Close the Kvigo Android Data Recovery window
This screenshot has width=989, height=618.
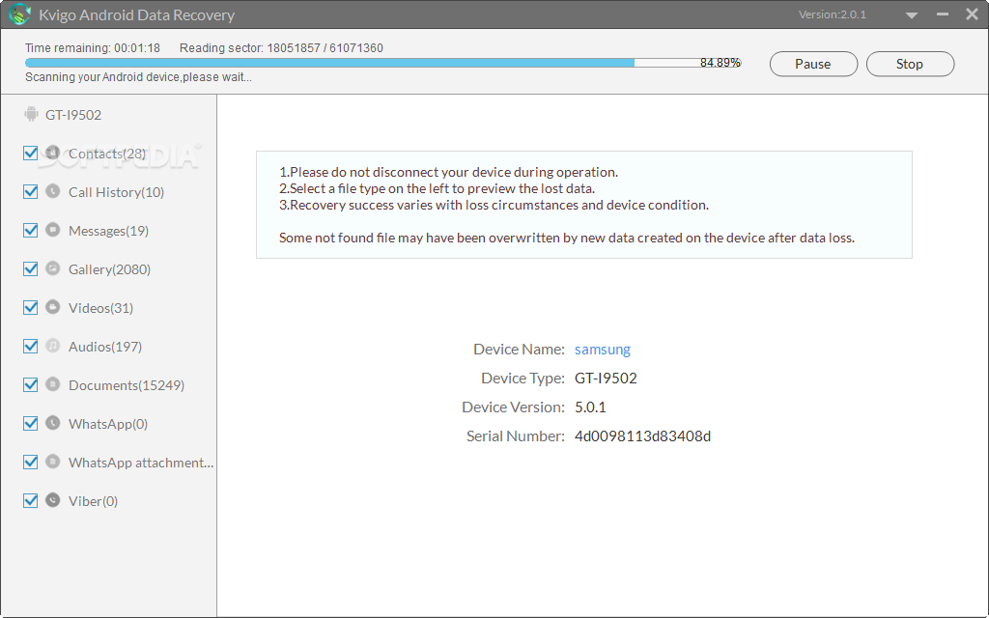click(x=972, y=14)
